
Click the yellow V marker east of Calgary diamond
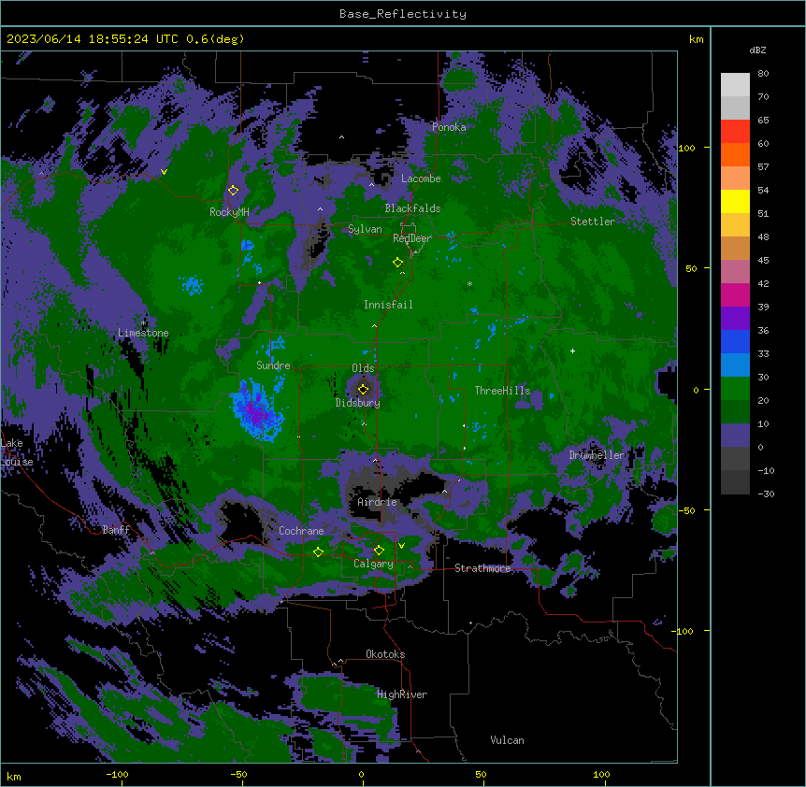pyautogui.click(x=401, y=546)
